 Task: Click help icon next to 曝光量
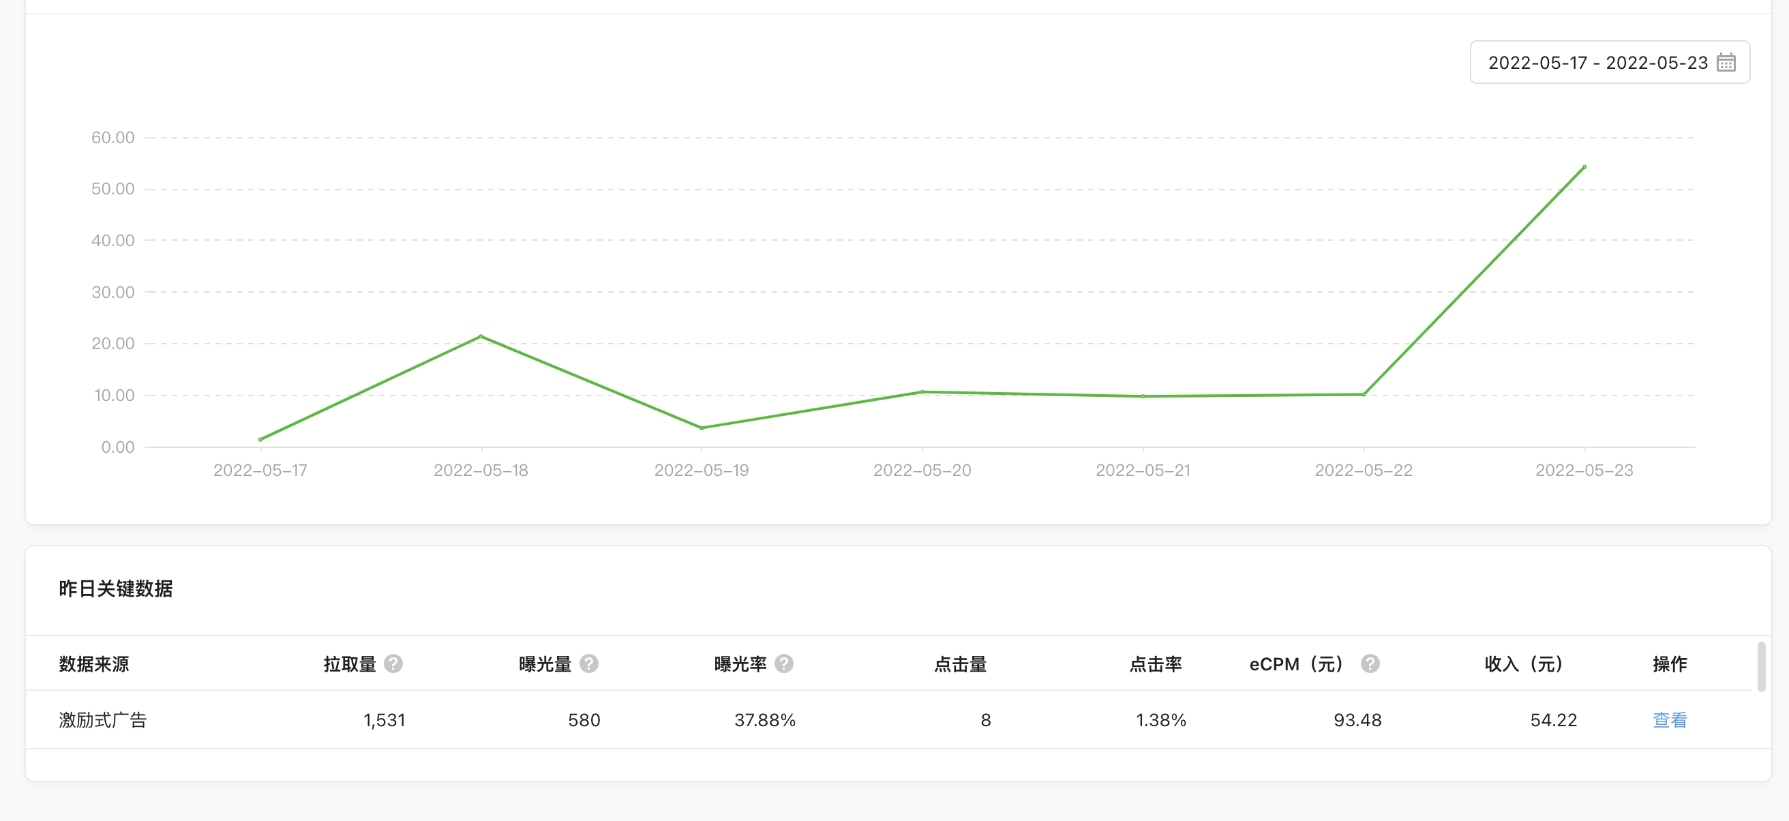pos(589,664)
